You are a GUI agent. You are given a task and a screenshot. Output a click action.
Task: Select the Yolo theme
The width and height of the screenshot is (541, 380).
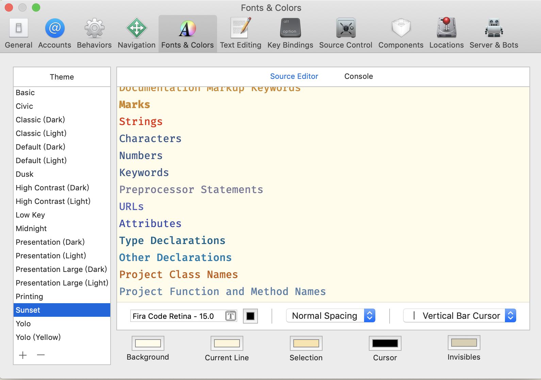[x=62, y=324]
